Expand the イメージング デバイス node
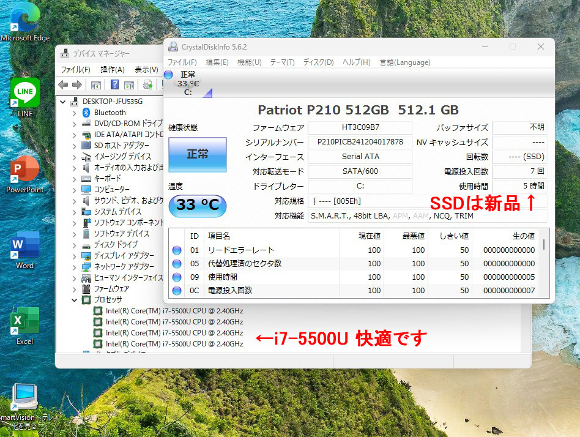 (75, 157)
